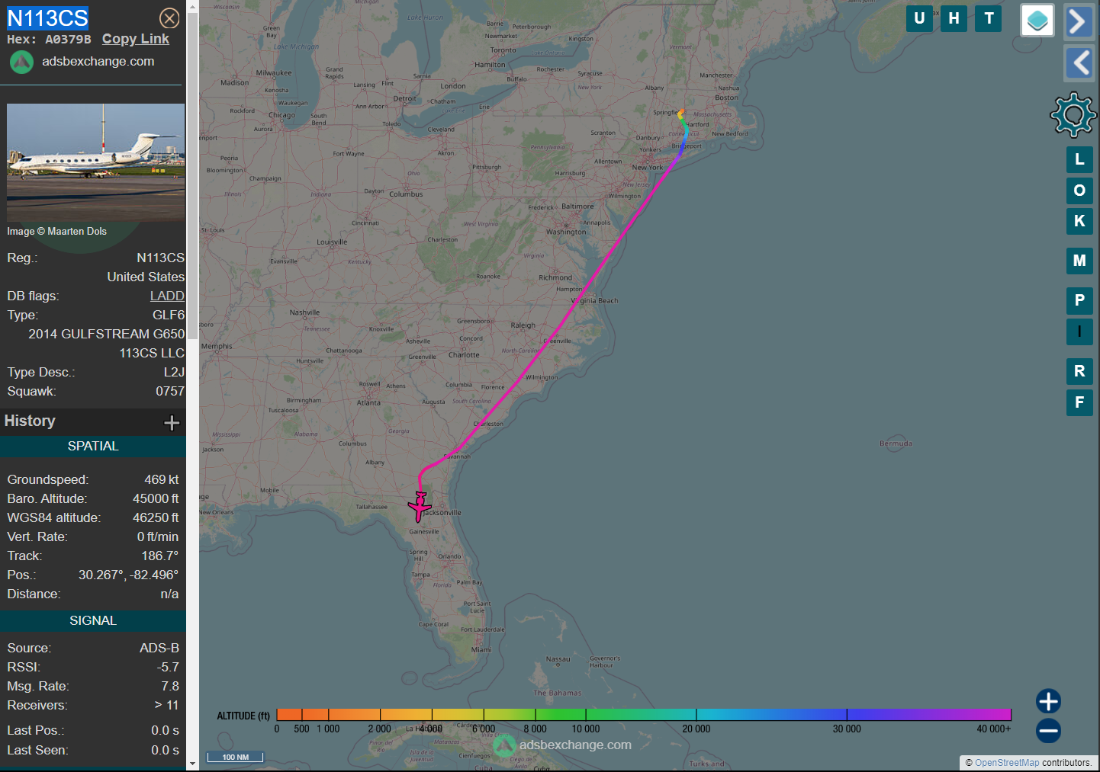This screenshot has height=772, width=1100.
Task: Click the Gulfstream aircraft photo thumbnail
Action: pyautogui.click(x=95, y=162)
